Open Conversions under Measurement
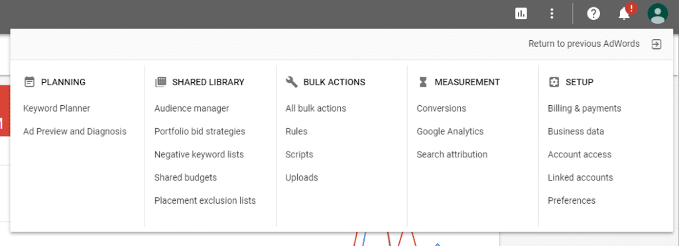Screen dimensions: 679x246 point(441,108)
